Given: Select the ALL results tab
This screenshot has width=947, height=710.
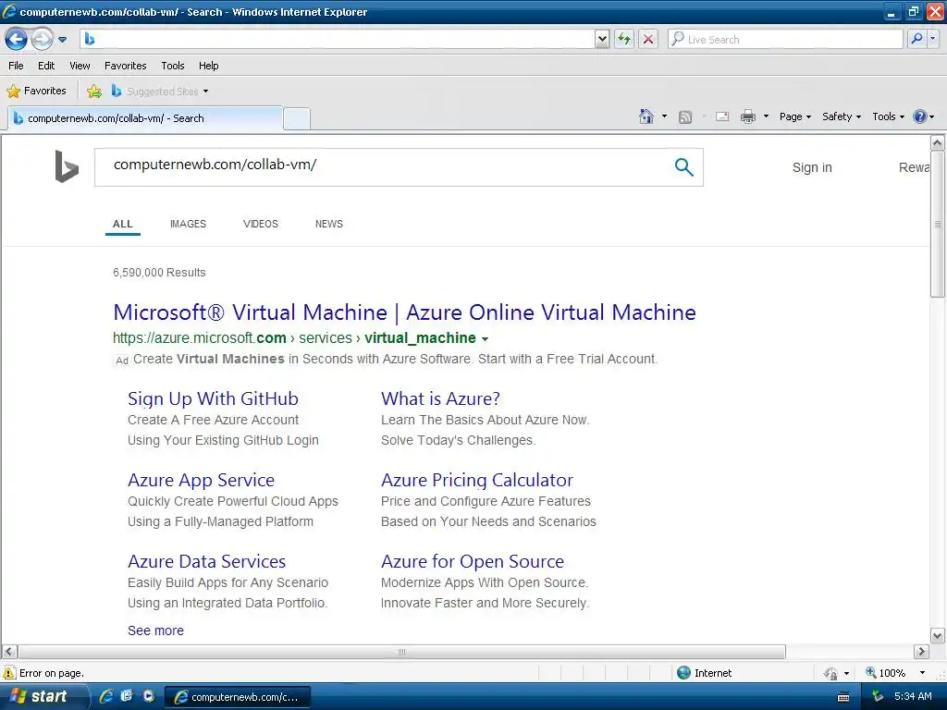Looking at the screenshot, I should [123, 224].
